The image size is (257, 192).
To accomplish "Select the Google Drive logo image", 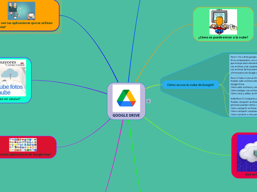I will tap(126, 98).
